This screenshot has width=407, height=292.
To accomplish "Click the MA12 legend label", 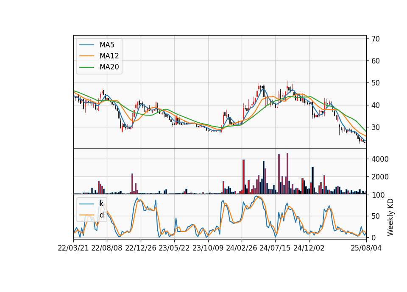I will click(109, 56).
